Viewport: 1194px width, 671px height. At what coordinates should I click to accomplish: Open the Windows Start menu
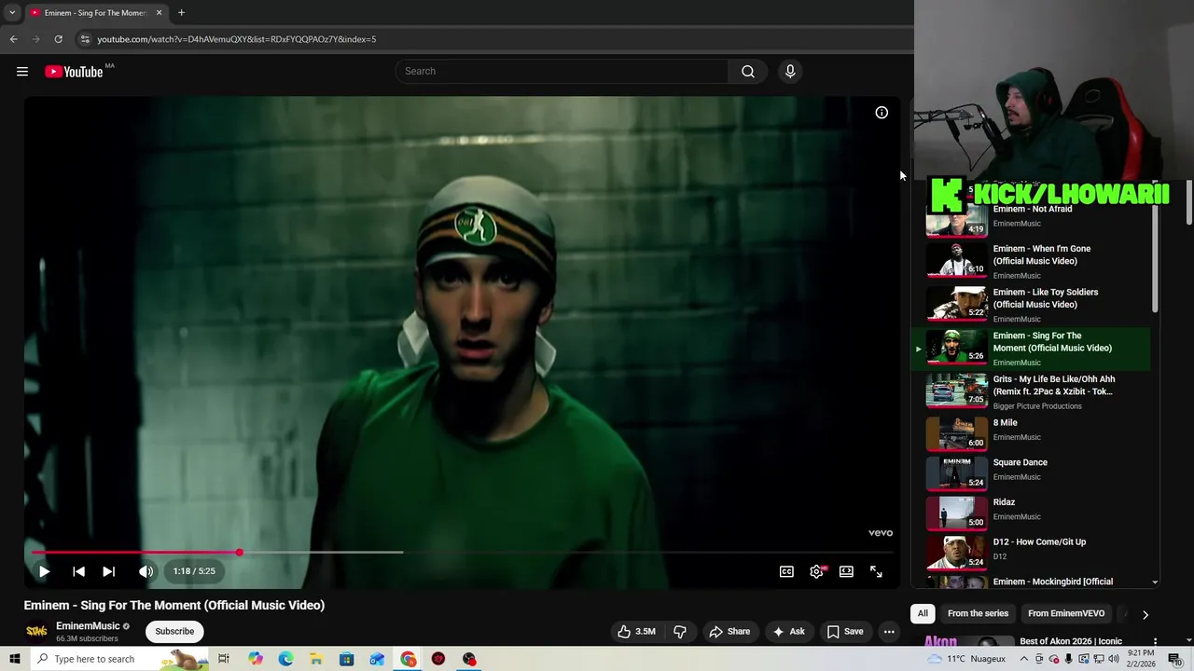(15, 659)
